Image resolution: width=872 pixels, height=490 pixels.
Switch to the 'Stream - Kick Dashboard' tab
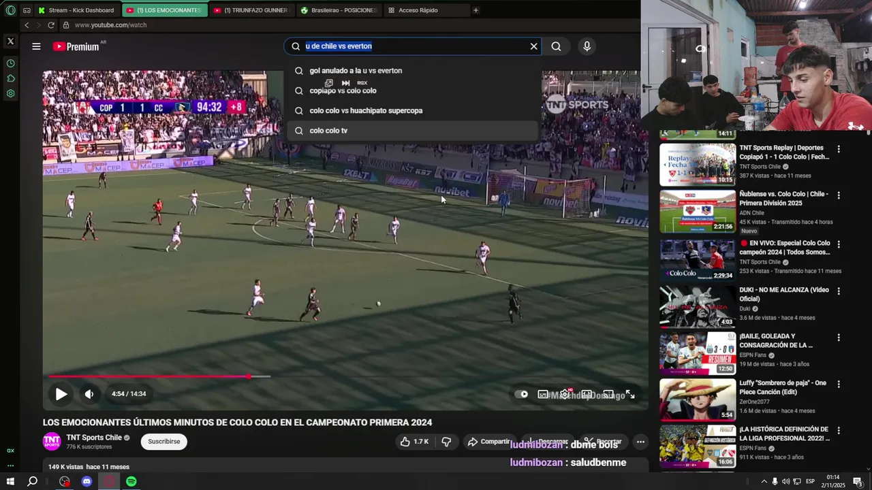click(x=77, y=10)
